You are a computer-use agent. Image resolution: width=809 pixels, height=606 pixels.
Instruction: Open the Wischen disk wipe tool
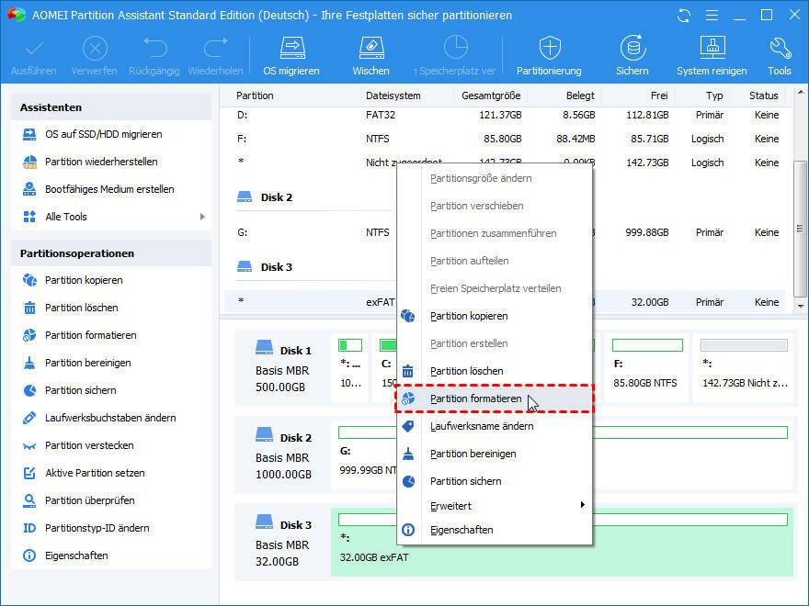pos(371,56)
